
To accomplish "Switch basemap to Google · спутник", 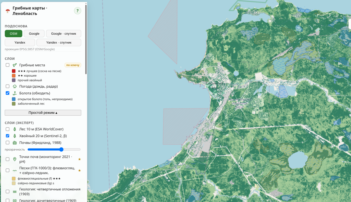I will coord(63,34).
